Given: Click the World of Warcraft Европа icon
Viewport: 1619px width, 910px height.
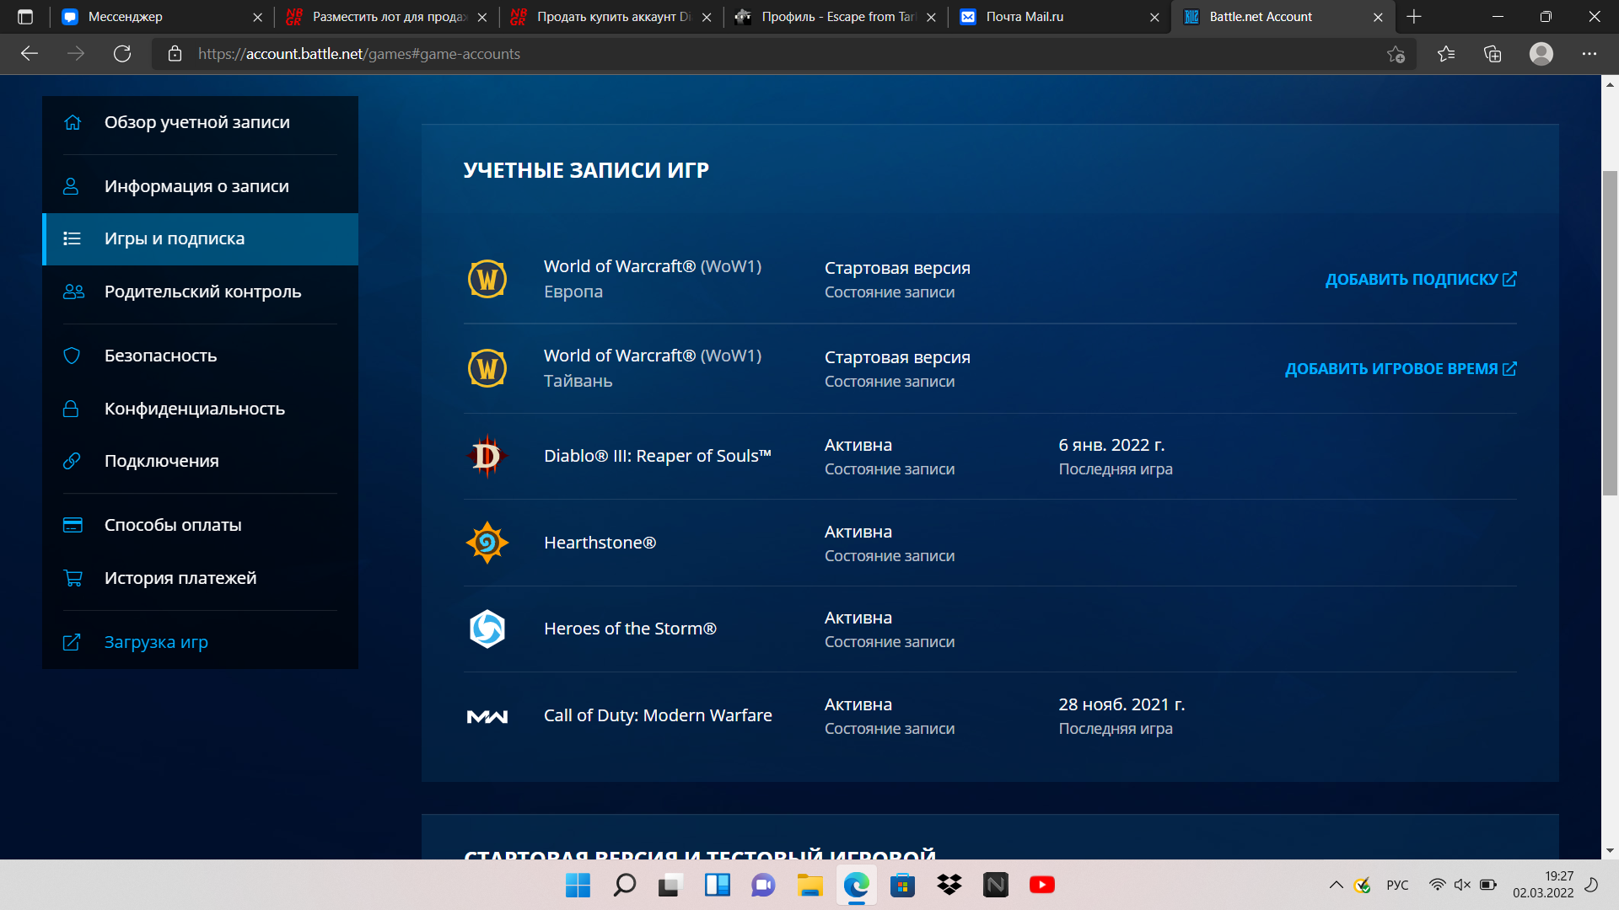Looking at the screenshot, I should tap(487, 279).
